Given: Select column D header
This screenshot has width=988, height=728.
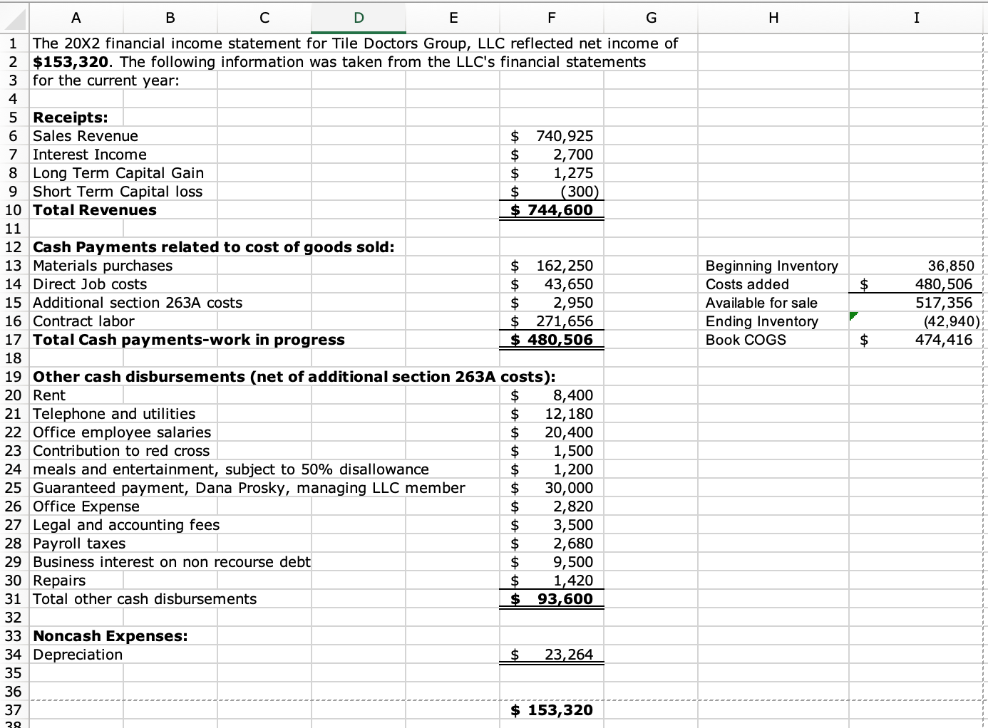Looking at the screenshot, I should pos(359,18).
